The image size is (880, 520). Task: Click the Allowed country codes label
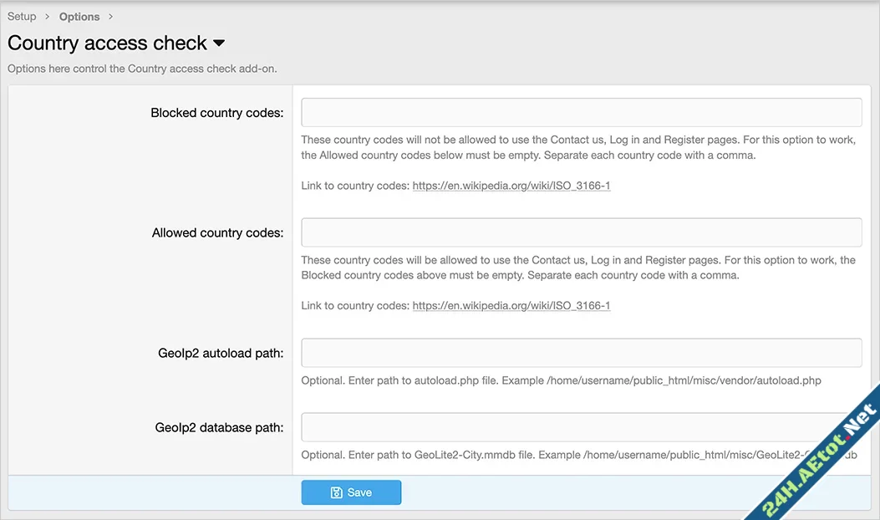coord(217,232)
